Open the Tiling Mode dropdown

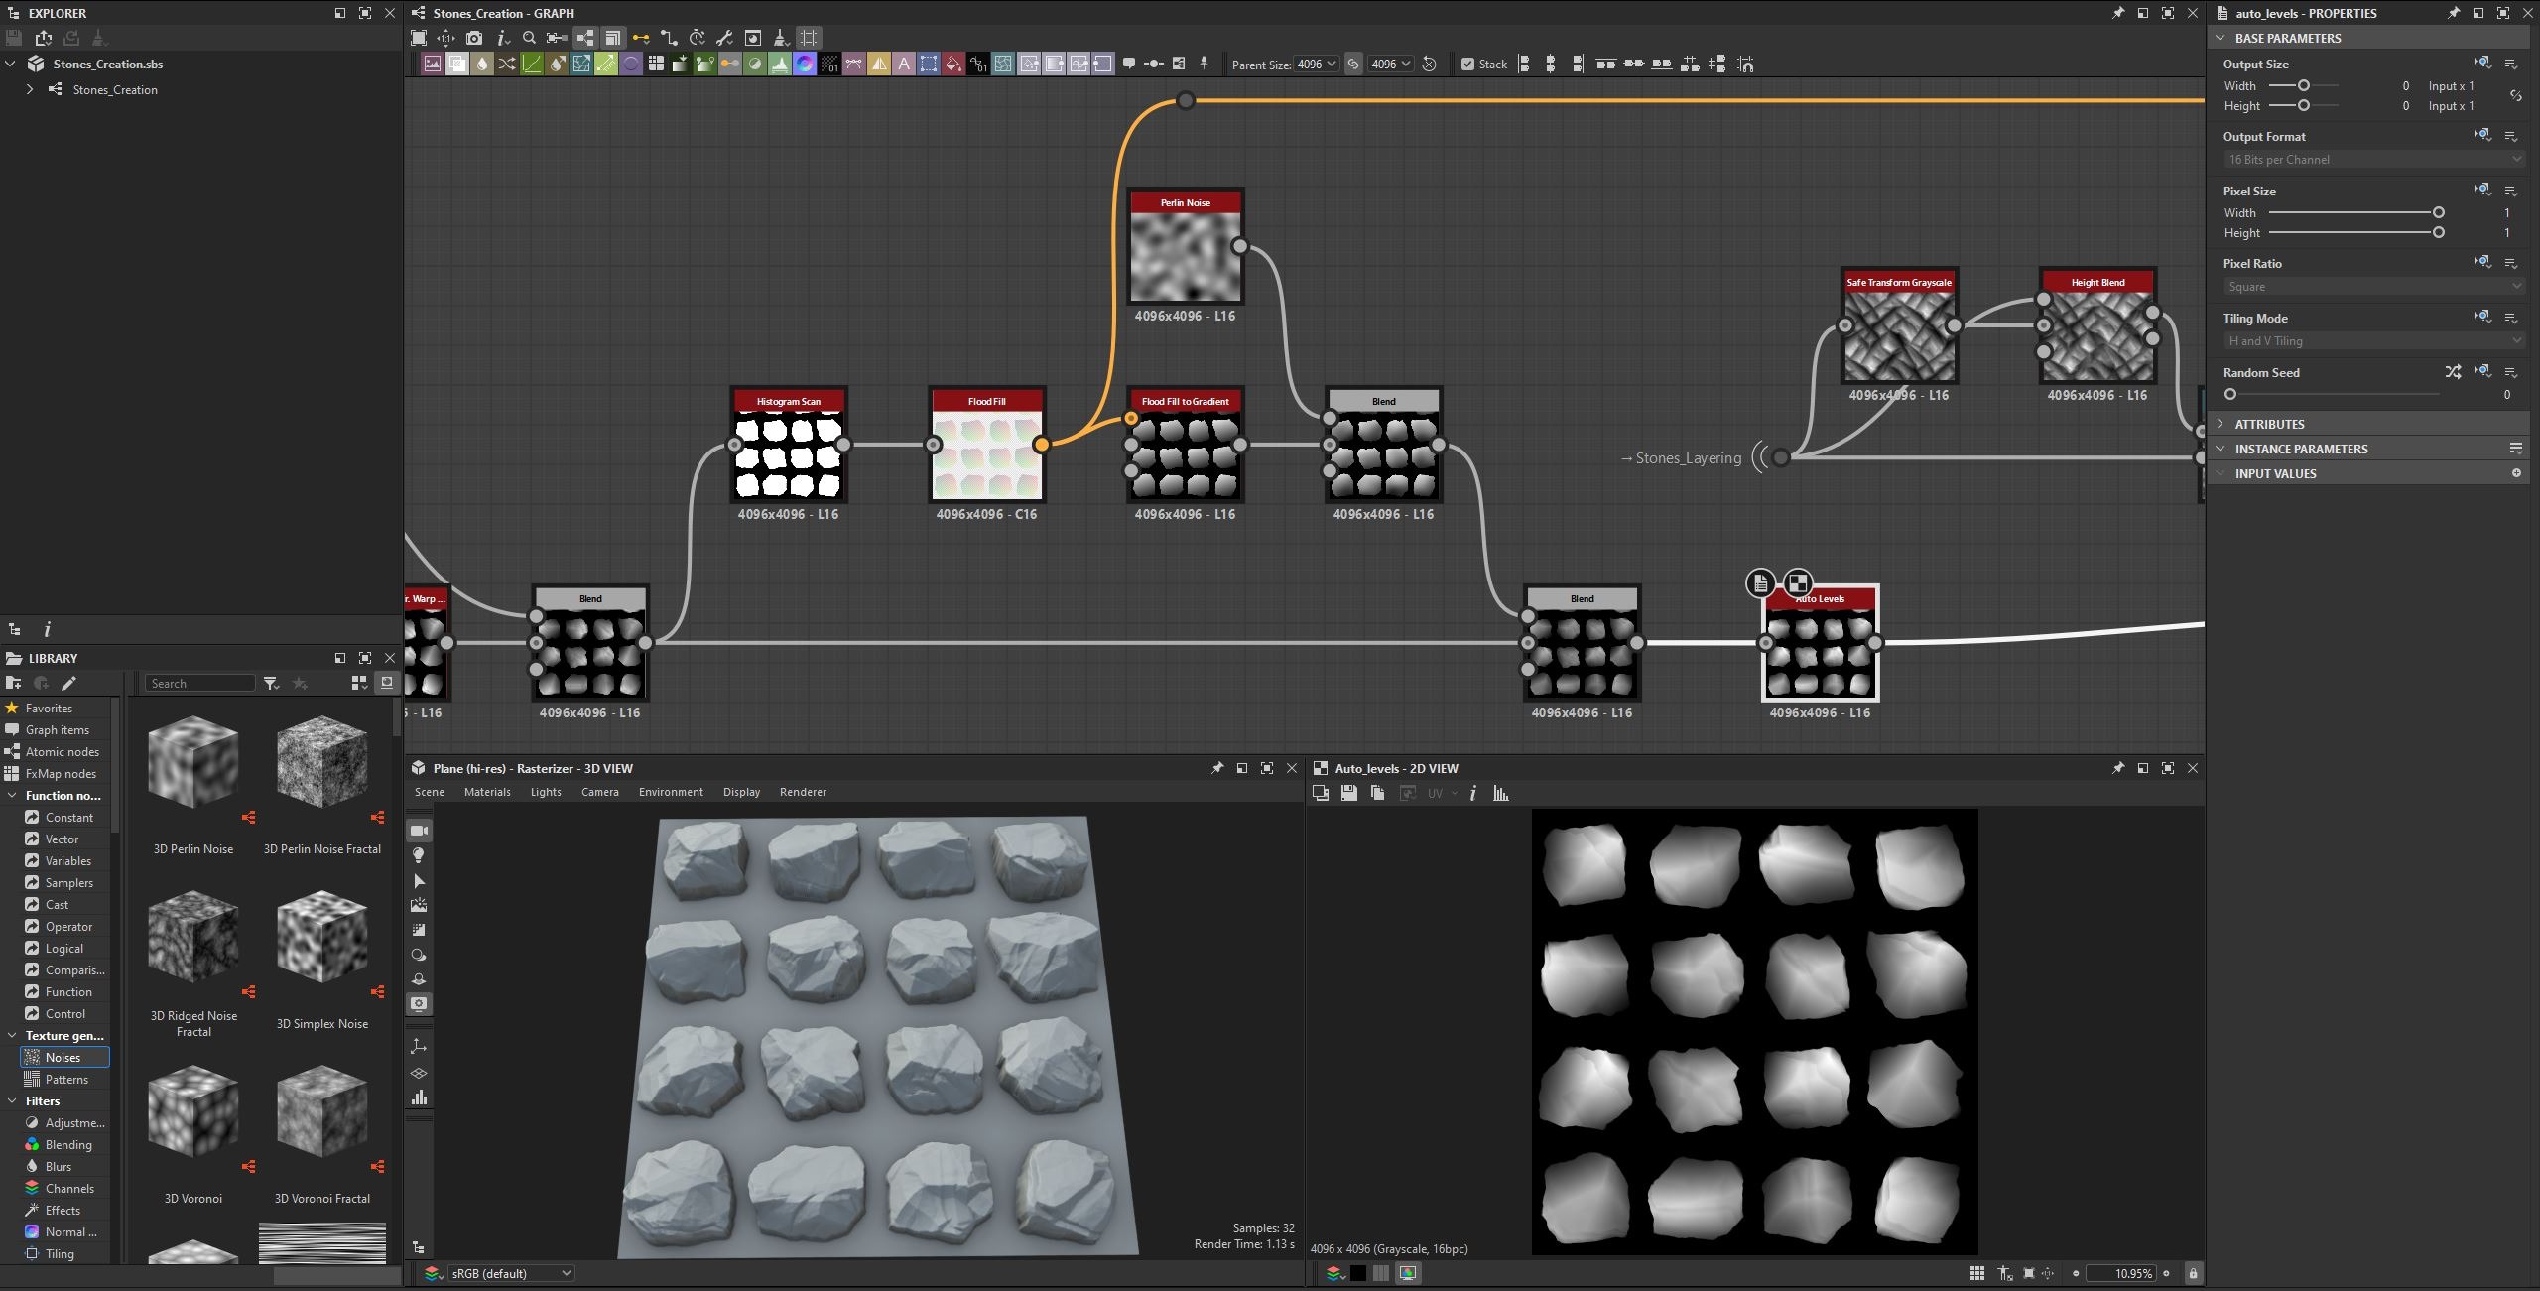click(2373, 340)
